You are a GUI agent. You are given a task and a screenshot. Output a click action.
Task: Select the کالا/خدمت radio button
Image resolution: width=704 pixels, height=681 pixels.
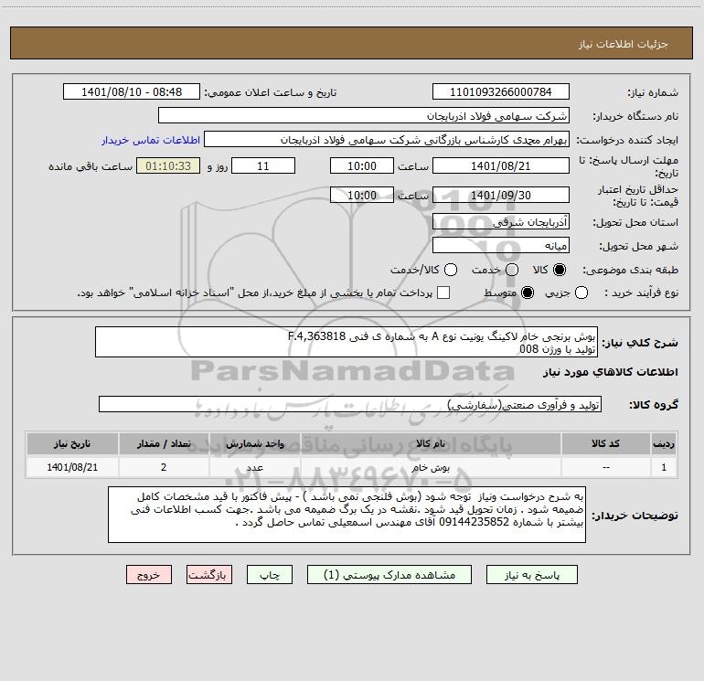coord(451,270)
